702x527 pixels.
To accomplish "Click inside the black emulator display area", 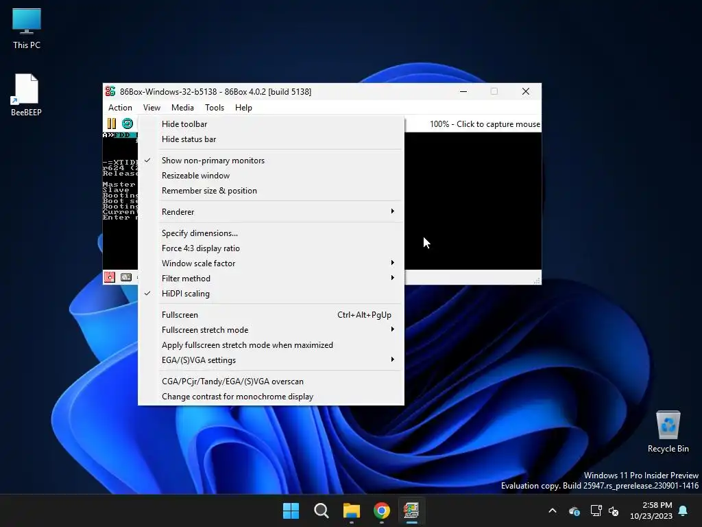I will pyautogui.click(x=473, y=201).
